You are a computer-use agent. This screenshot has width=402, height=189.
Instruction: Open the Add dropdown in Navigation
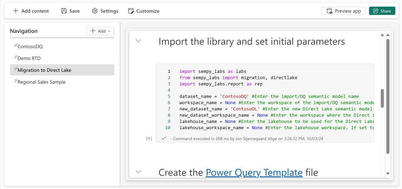[100, 31]
